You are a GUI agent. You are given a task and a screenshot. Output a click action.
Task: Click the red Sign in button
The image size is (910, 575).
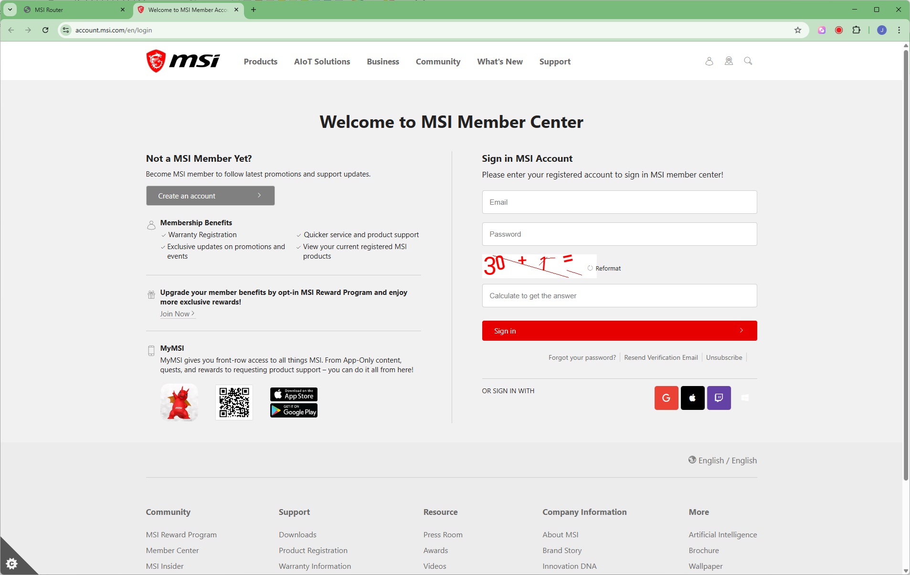click(619, 331)
